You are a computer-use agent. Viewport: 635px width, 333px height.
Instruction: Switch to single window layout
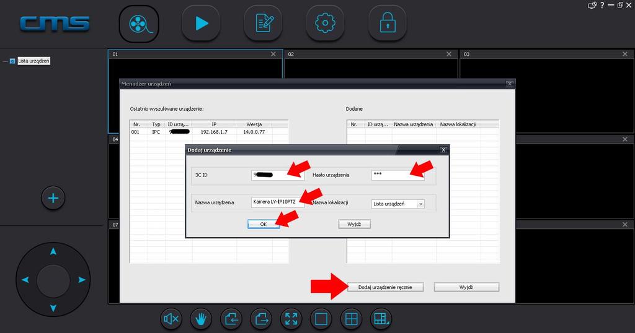click(321, 319)
